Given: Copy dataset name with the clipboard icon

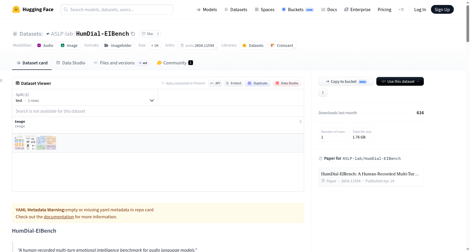Looking at the screenshot, I should (133, 34).
